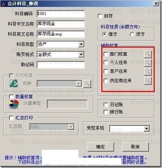The image size is (162, 168).
Task: Click the pound currency icon under 外币核算
Action: pos(14,83)
